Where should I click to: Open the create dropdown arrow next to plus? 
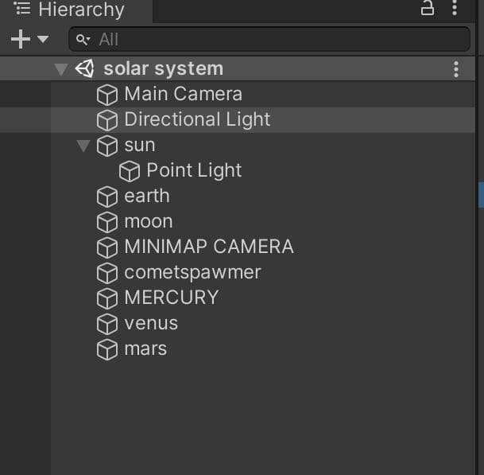click(43, 39)
